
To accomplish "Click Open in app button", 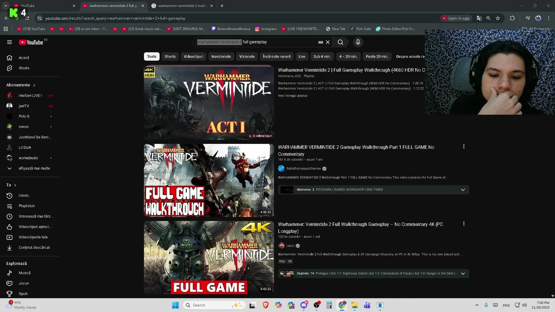I will pyautogui.click(x=455, y=18).
